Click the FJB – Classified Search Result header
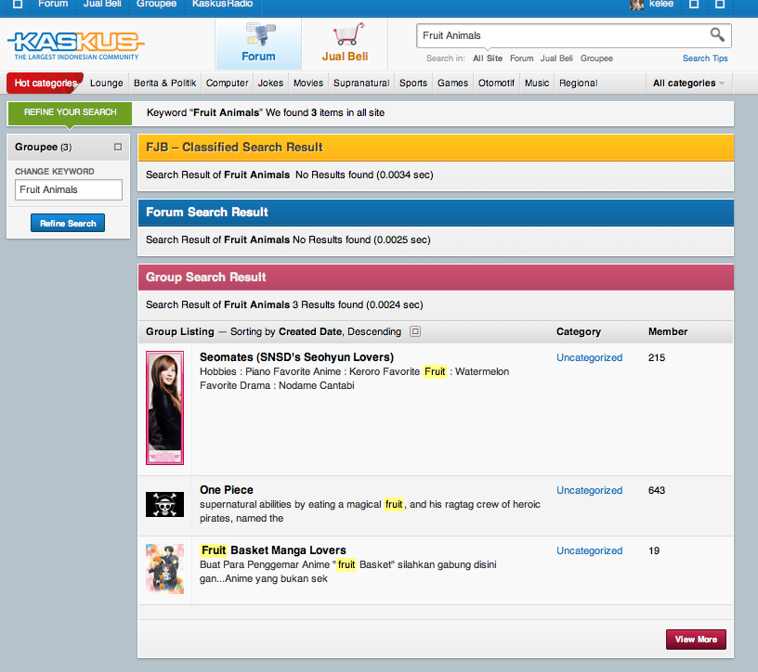This screenshot has height=672, width=758. [x=436, y=148]
